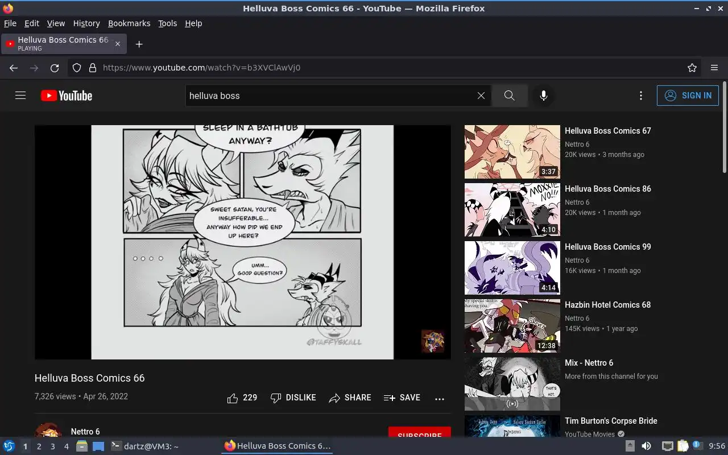Run search with the magnifier button
The width and height of the screenshot is (728, 455).
(509, 96)
